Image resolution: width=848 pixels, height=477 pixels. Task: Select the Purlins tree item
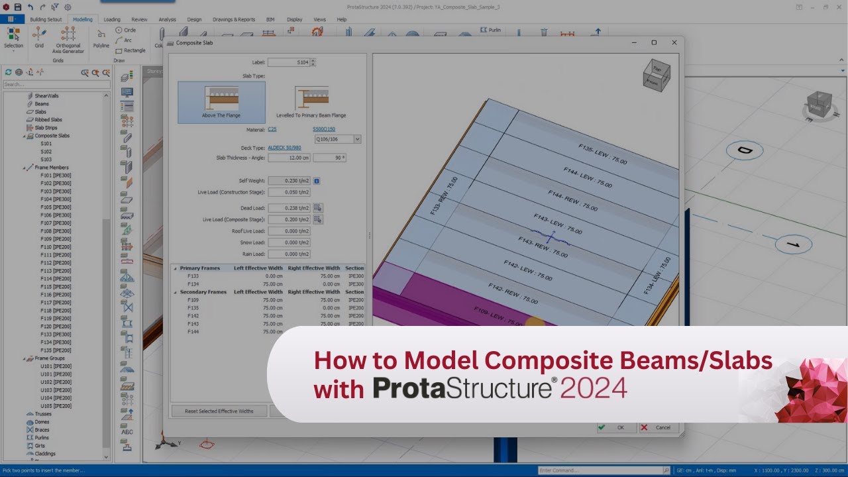(42, 438)
